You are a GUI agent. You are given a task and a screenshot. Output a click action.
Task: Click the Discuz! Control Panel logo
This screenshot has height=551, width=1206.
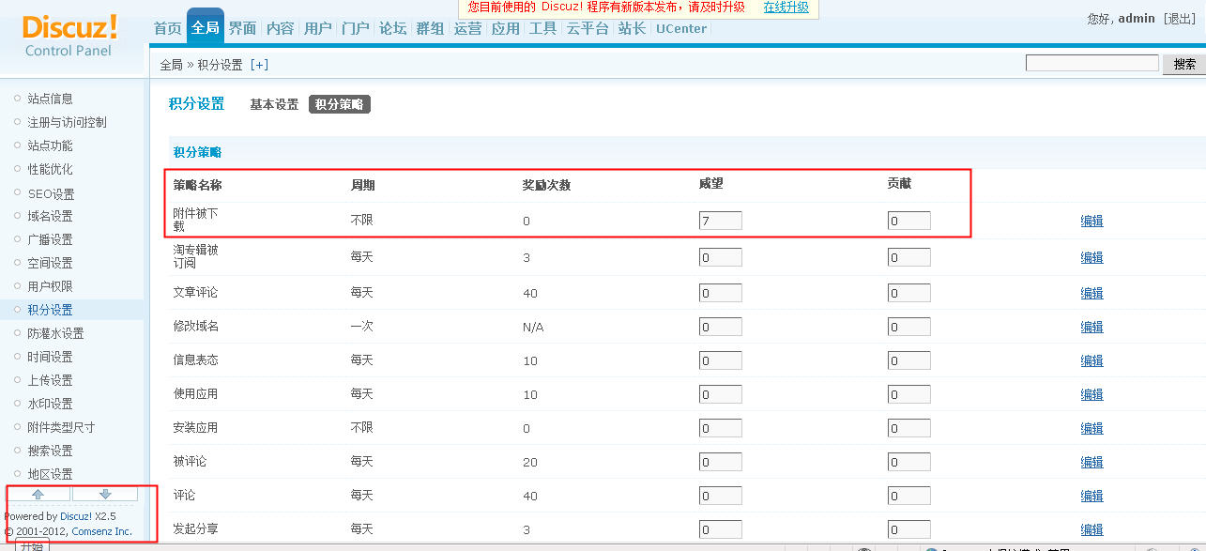(69, 36)
